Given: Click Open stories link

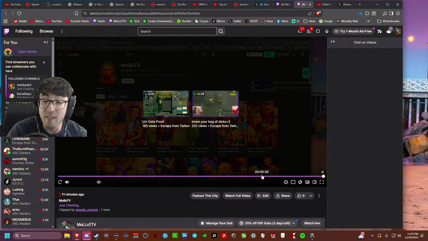Looking at the screenshot, I should point(27,52).
